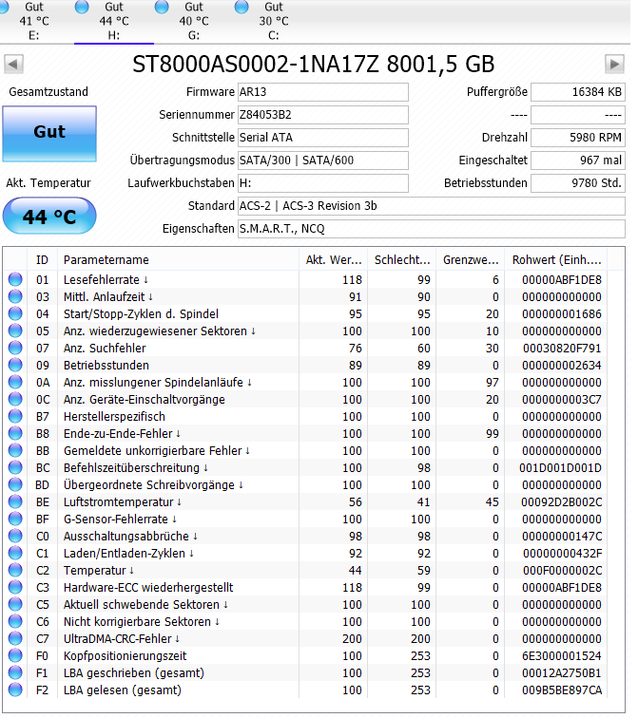Click status orb for Hardware-ECC wiederhergestellt row

click(x=15, y=587)
